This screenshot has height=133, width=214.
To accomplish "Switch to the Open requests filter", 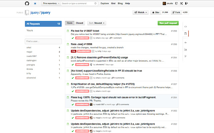I will [x=70, y=23].
